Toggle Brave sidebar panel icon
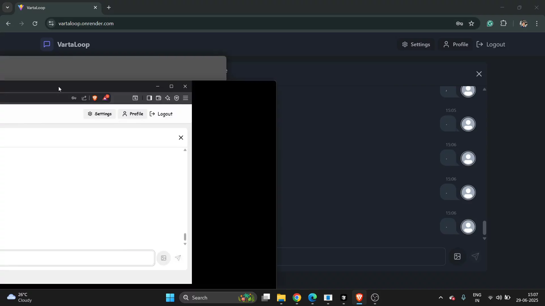Image resolution: width=545 pixels, height=306 pixels. [149, 98]
